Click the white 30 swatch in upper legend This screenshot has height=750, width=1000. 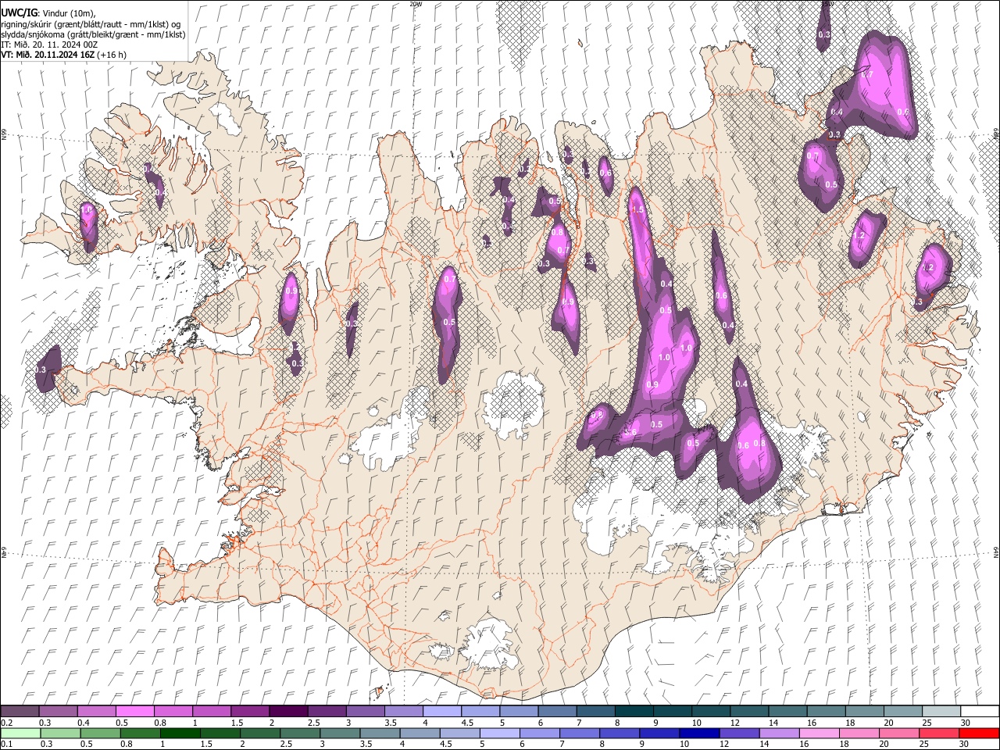click(980, 711)
